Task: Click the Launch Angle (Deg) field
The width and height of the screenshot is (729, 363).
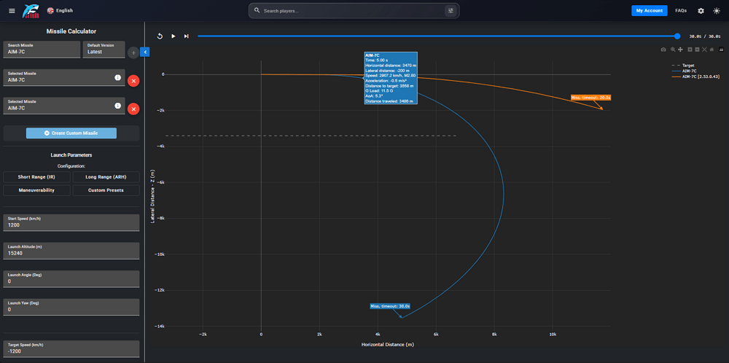Action: coord(71,279)
